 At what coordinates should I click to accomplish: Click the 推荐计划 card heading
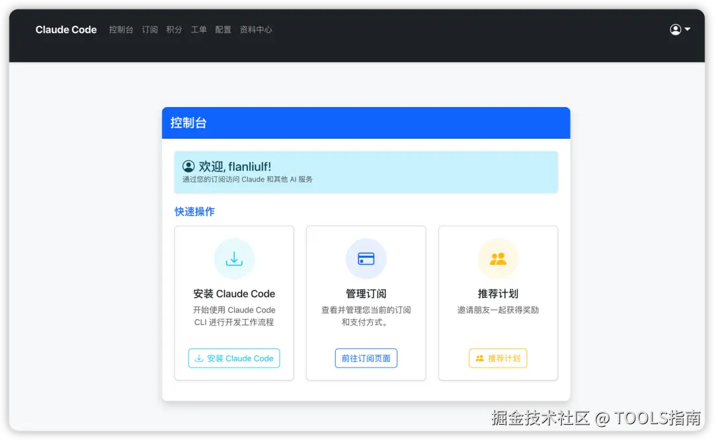[x=498, y=293]
